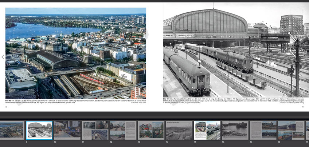Jump to thumbnail page 14 black-and-white aerial
Viewport: 309px width, 147px height.
click(x=179, y=130)
